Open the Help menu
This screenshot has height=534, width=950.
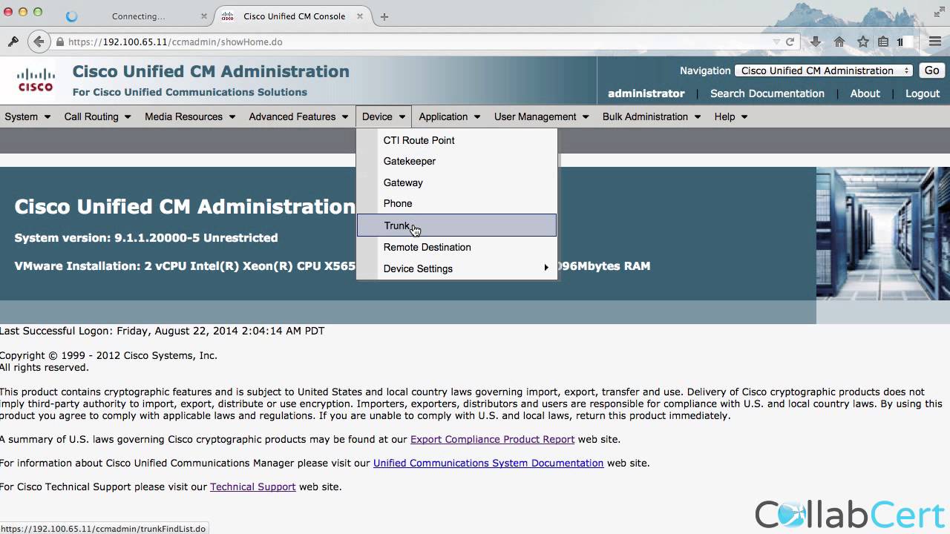(x=730, y=116)
